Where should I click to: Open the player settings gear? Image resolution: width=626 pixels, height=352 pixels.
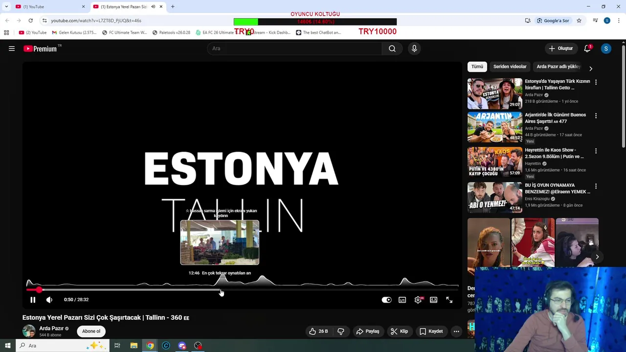coord(418,300)
